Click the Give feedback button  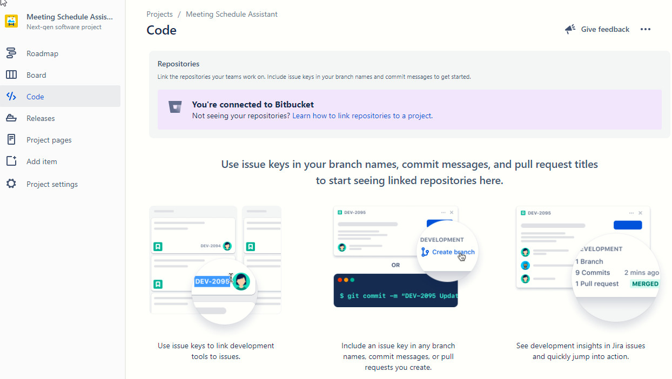pyautogui.click(x=597, y=29)
